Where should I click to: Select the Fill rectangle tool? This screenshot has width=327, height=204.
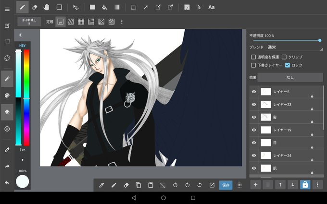click(x=92, y=7)
